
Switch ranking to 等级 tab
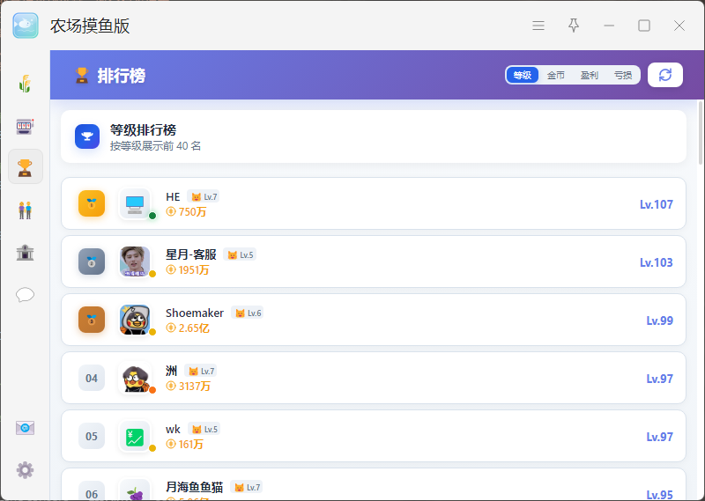[x=522, y=75]
